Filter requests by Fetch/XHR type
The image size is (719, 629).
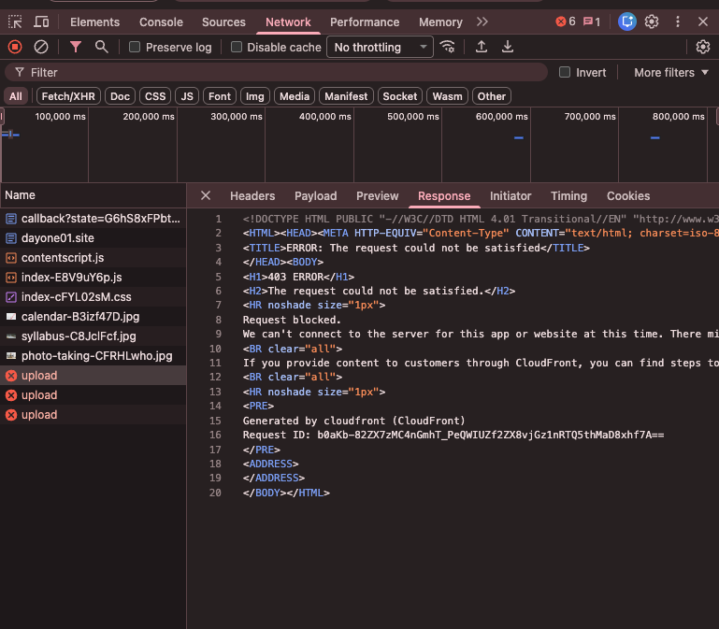pos(66,96)
